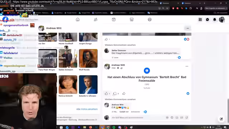229x129 pixels.
Task: Open the account profile picture menu
Action: 222,20
